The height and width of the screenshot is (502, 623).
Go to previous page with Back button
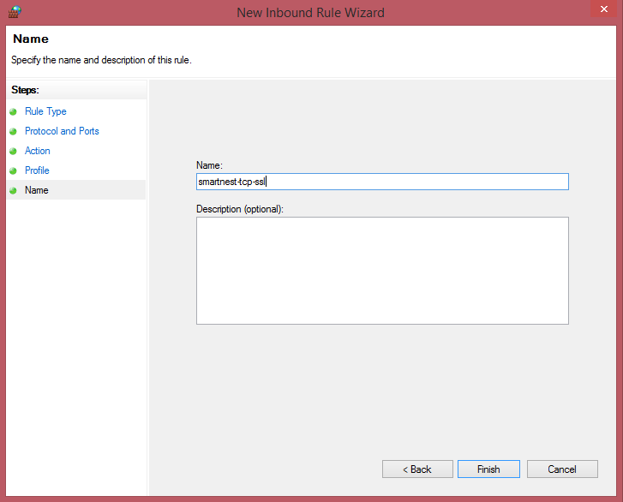click(417, 469)
